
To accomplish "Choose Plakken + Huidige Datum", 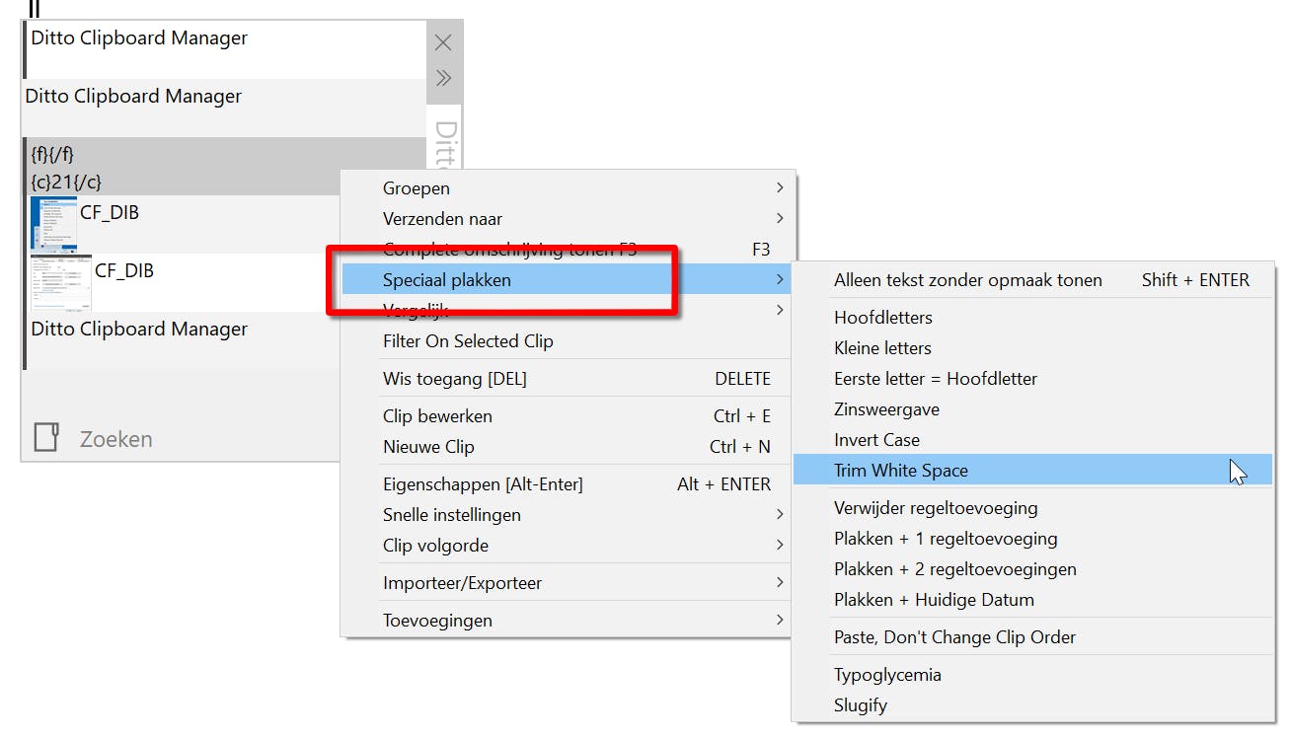I will [934, 600].
